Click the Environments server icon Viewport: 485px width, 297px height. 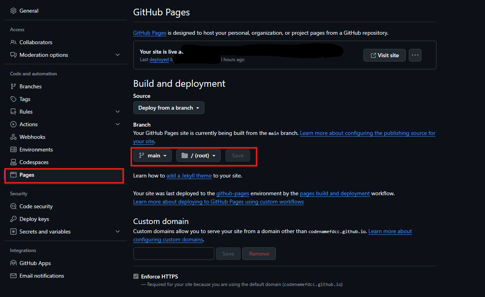pyautogui.click(x=13, y=149)
